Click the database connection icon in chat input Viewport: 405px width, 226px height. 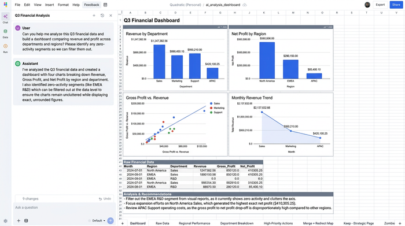26,221
